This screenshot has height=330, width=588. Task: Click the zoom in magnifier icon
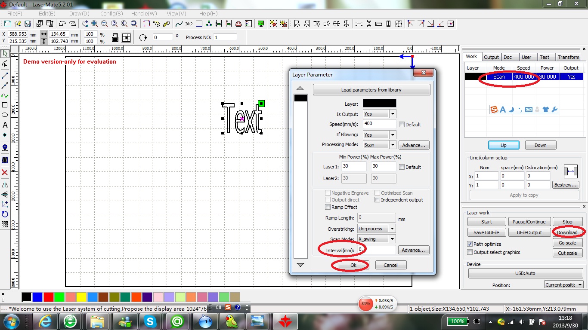pyautogui.click(x=94, y=24)
